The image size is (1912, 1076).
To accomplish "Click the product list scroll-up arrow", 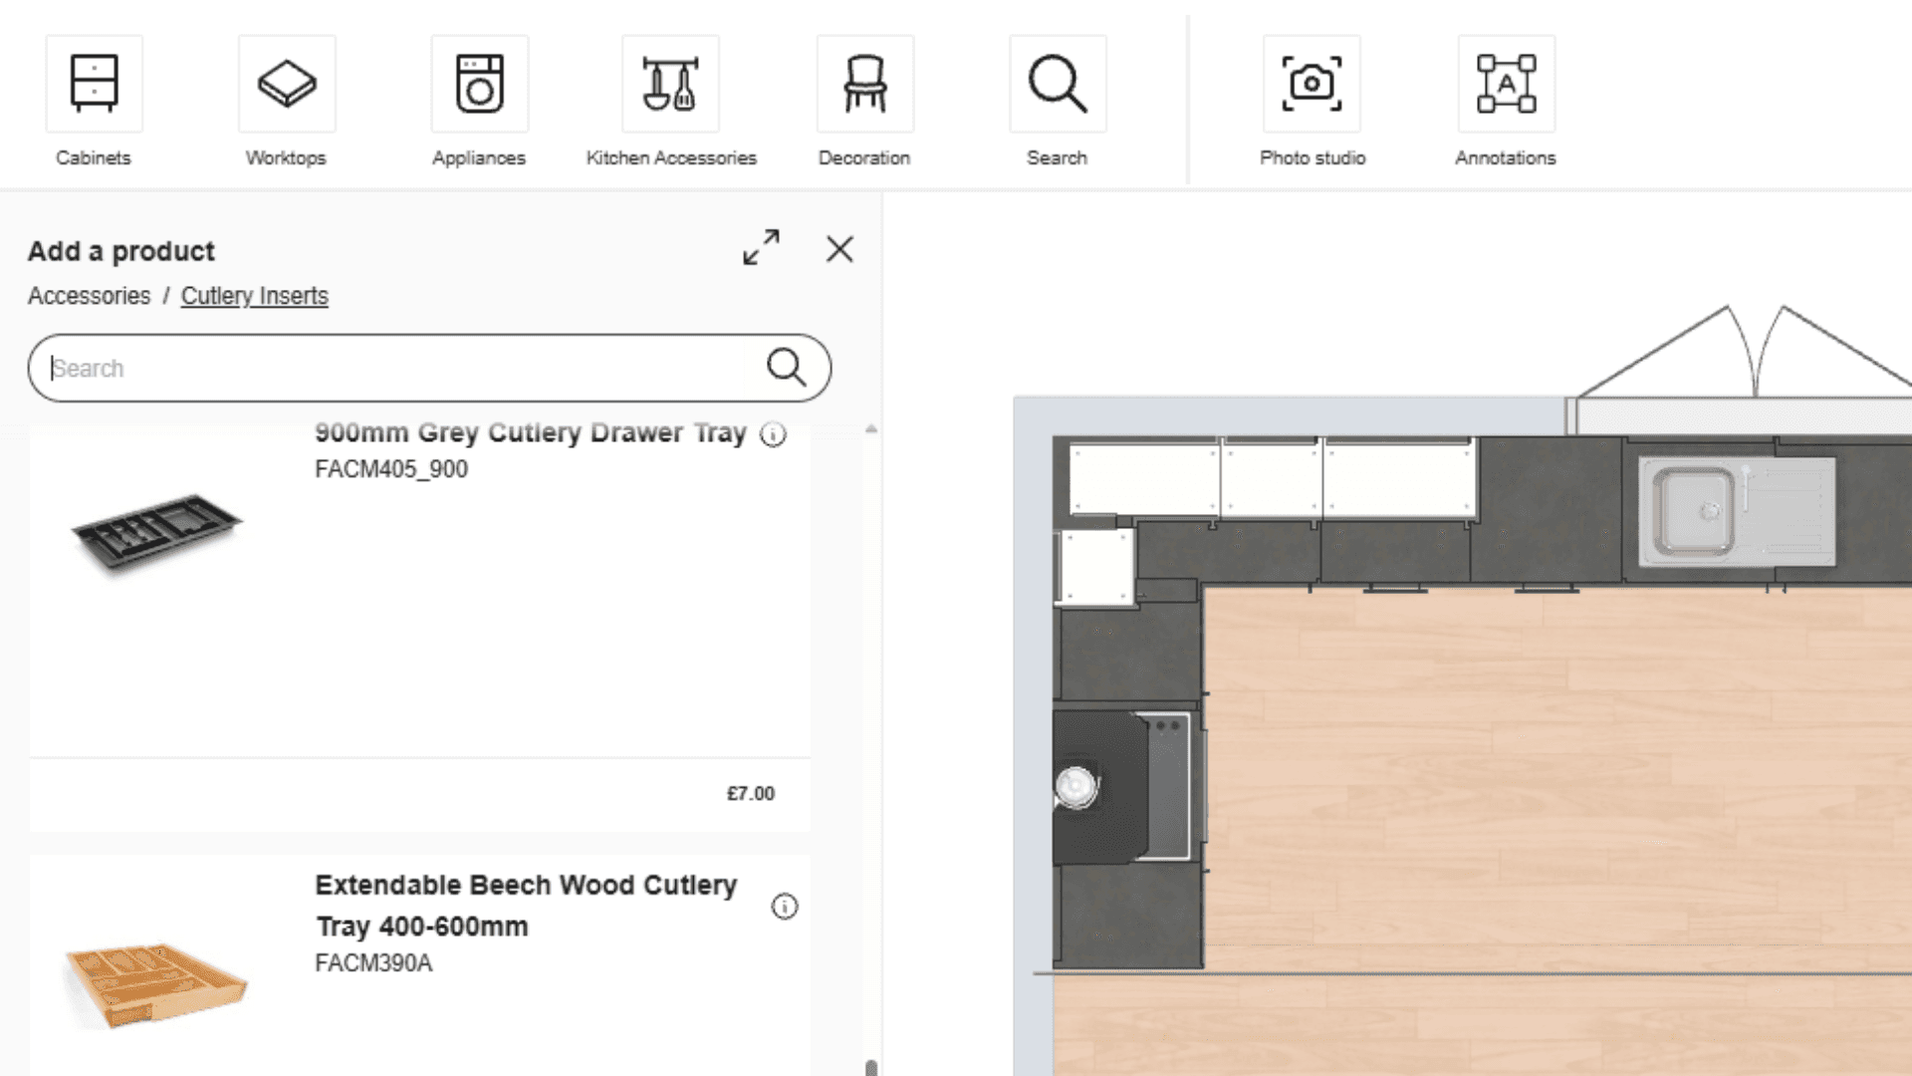I will [x=871, y=429].
